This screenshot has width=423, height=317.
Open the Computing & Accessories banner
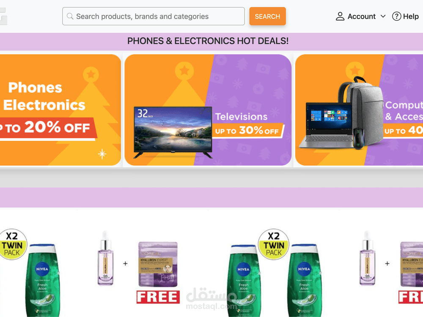tap(359, 110)
